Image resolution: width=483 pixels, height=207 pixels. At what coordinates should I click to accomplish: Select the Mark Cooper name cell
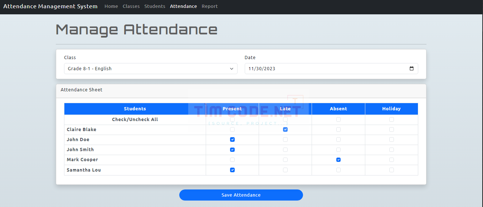[135, 160]
